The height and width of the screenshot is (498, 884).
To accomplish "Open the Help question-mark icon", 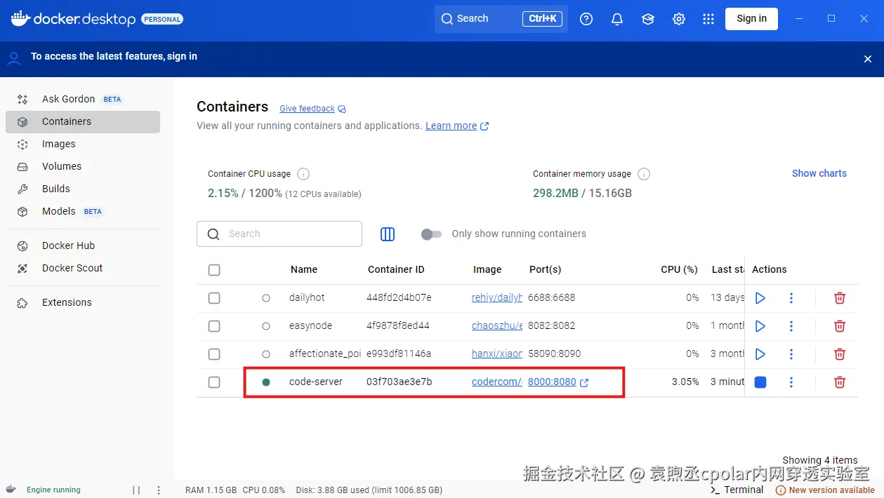I will pos(586,19).
